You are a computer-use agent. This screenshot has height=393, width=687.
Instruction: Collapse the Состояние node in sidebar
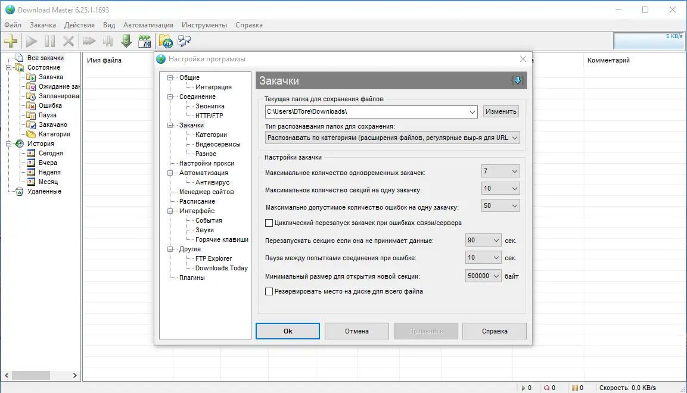click(8, 67)
